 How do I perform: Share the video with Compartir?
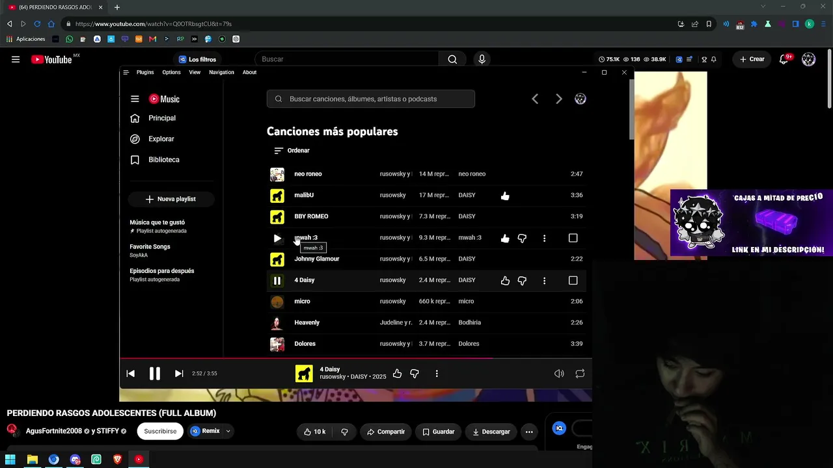[386, 432]
